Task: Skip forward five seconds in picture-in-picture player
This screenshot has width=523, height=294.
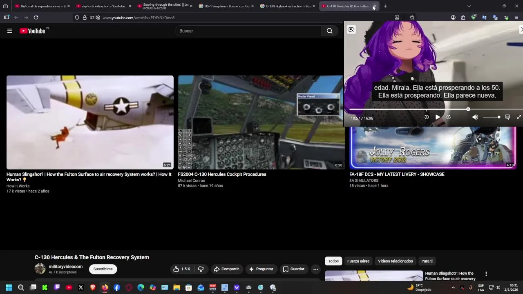Action: click(x=448, y=117)
